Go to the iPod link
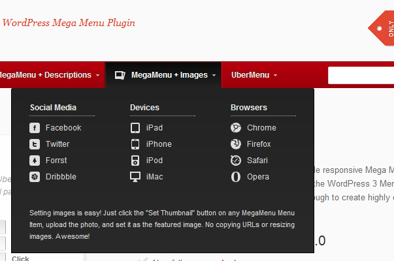Screen dimensions: 394x261 [x=155, y=161]
